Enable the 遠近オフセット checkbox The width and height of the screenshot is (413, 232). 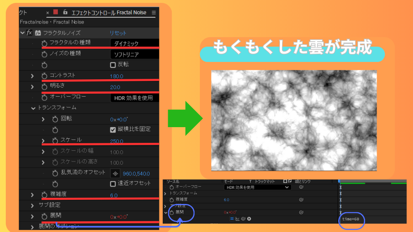(x=113, y=184)
